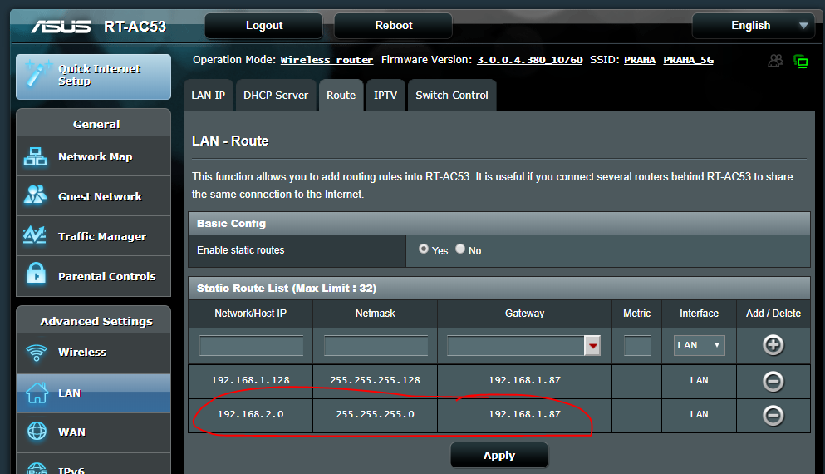Switch to the DHCP Server tab
The image size is (825, 474).
(276, 96)
